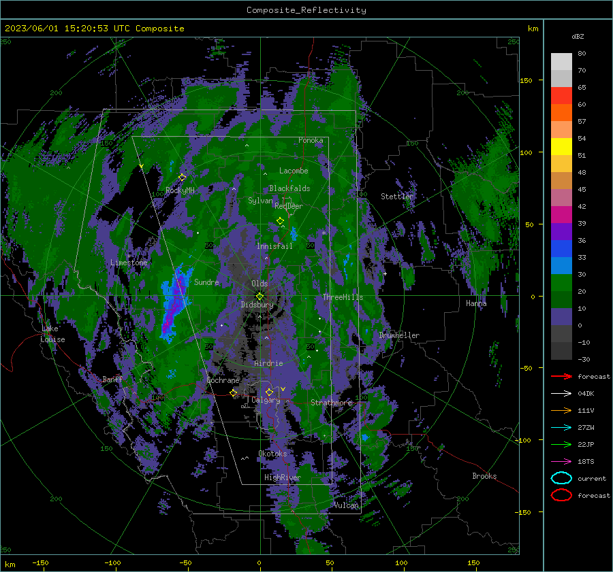The image size is (613, 572).
Task: Select the purple 10 dBZ color swatch
Action: pos(561,317)
